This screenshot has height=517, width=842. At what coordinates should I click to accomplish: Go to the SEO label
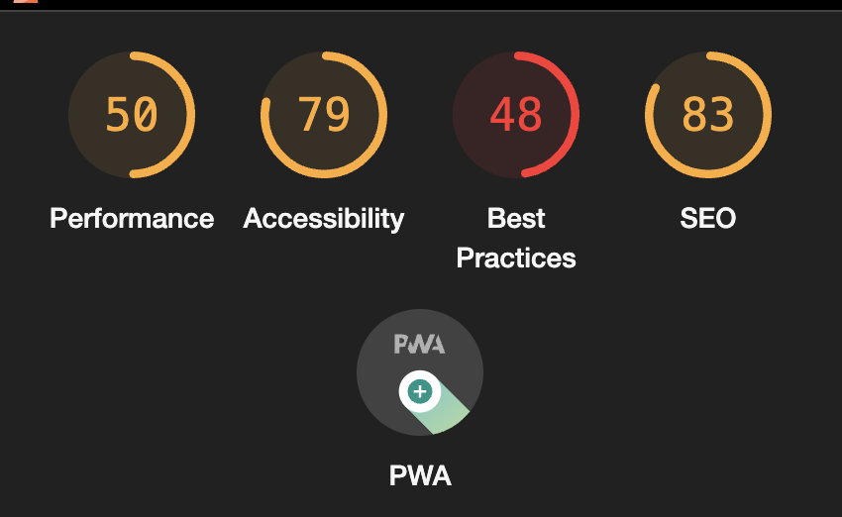(707, 219)
